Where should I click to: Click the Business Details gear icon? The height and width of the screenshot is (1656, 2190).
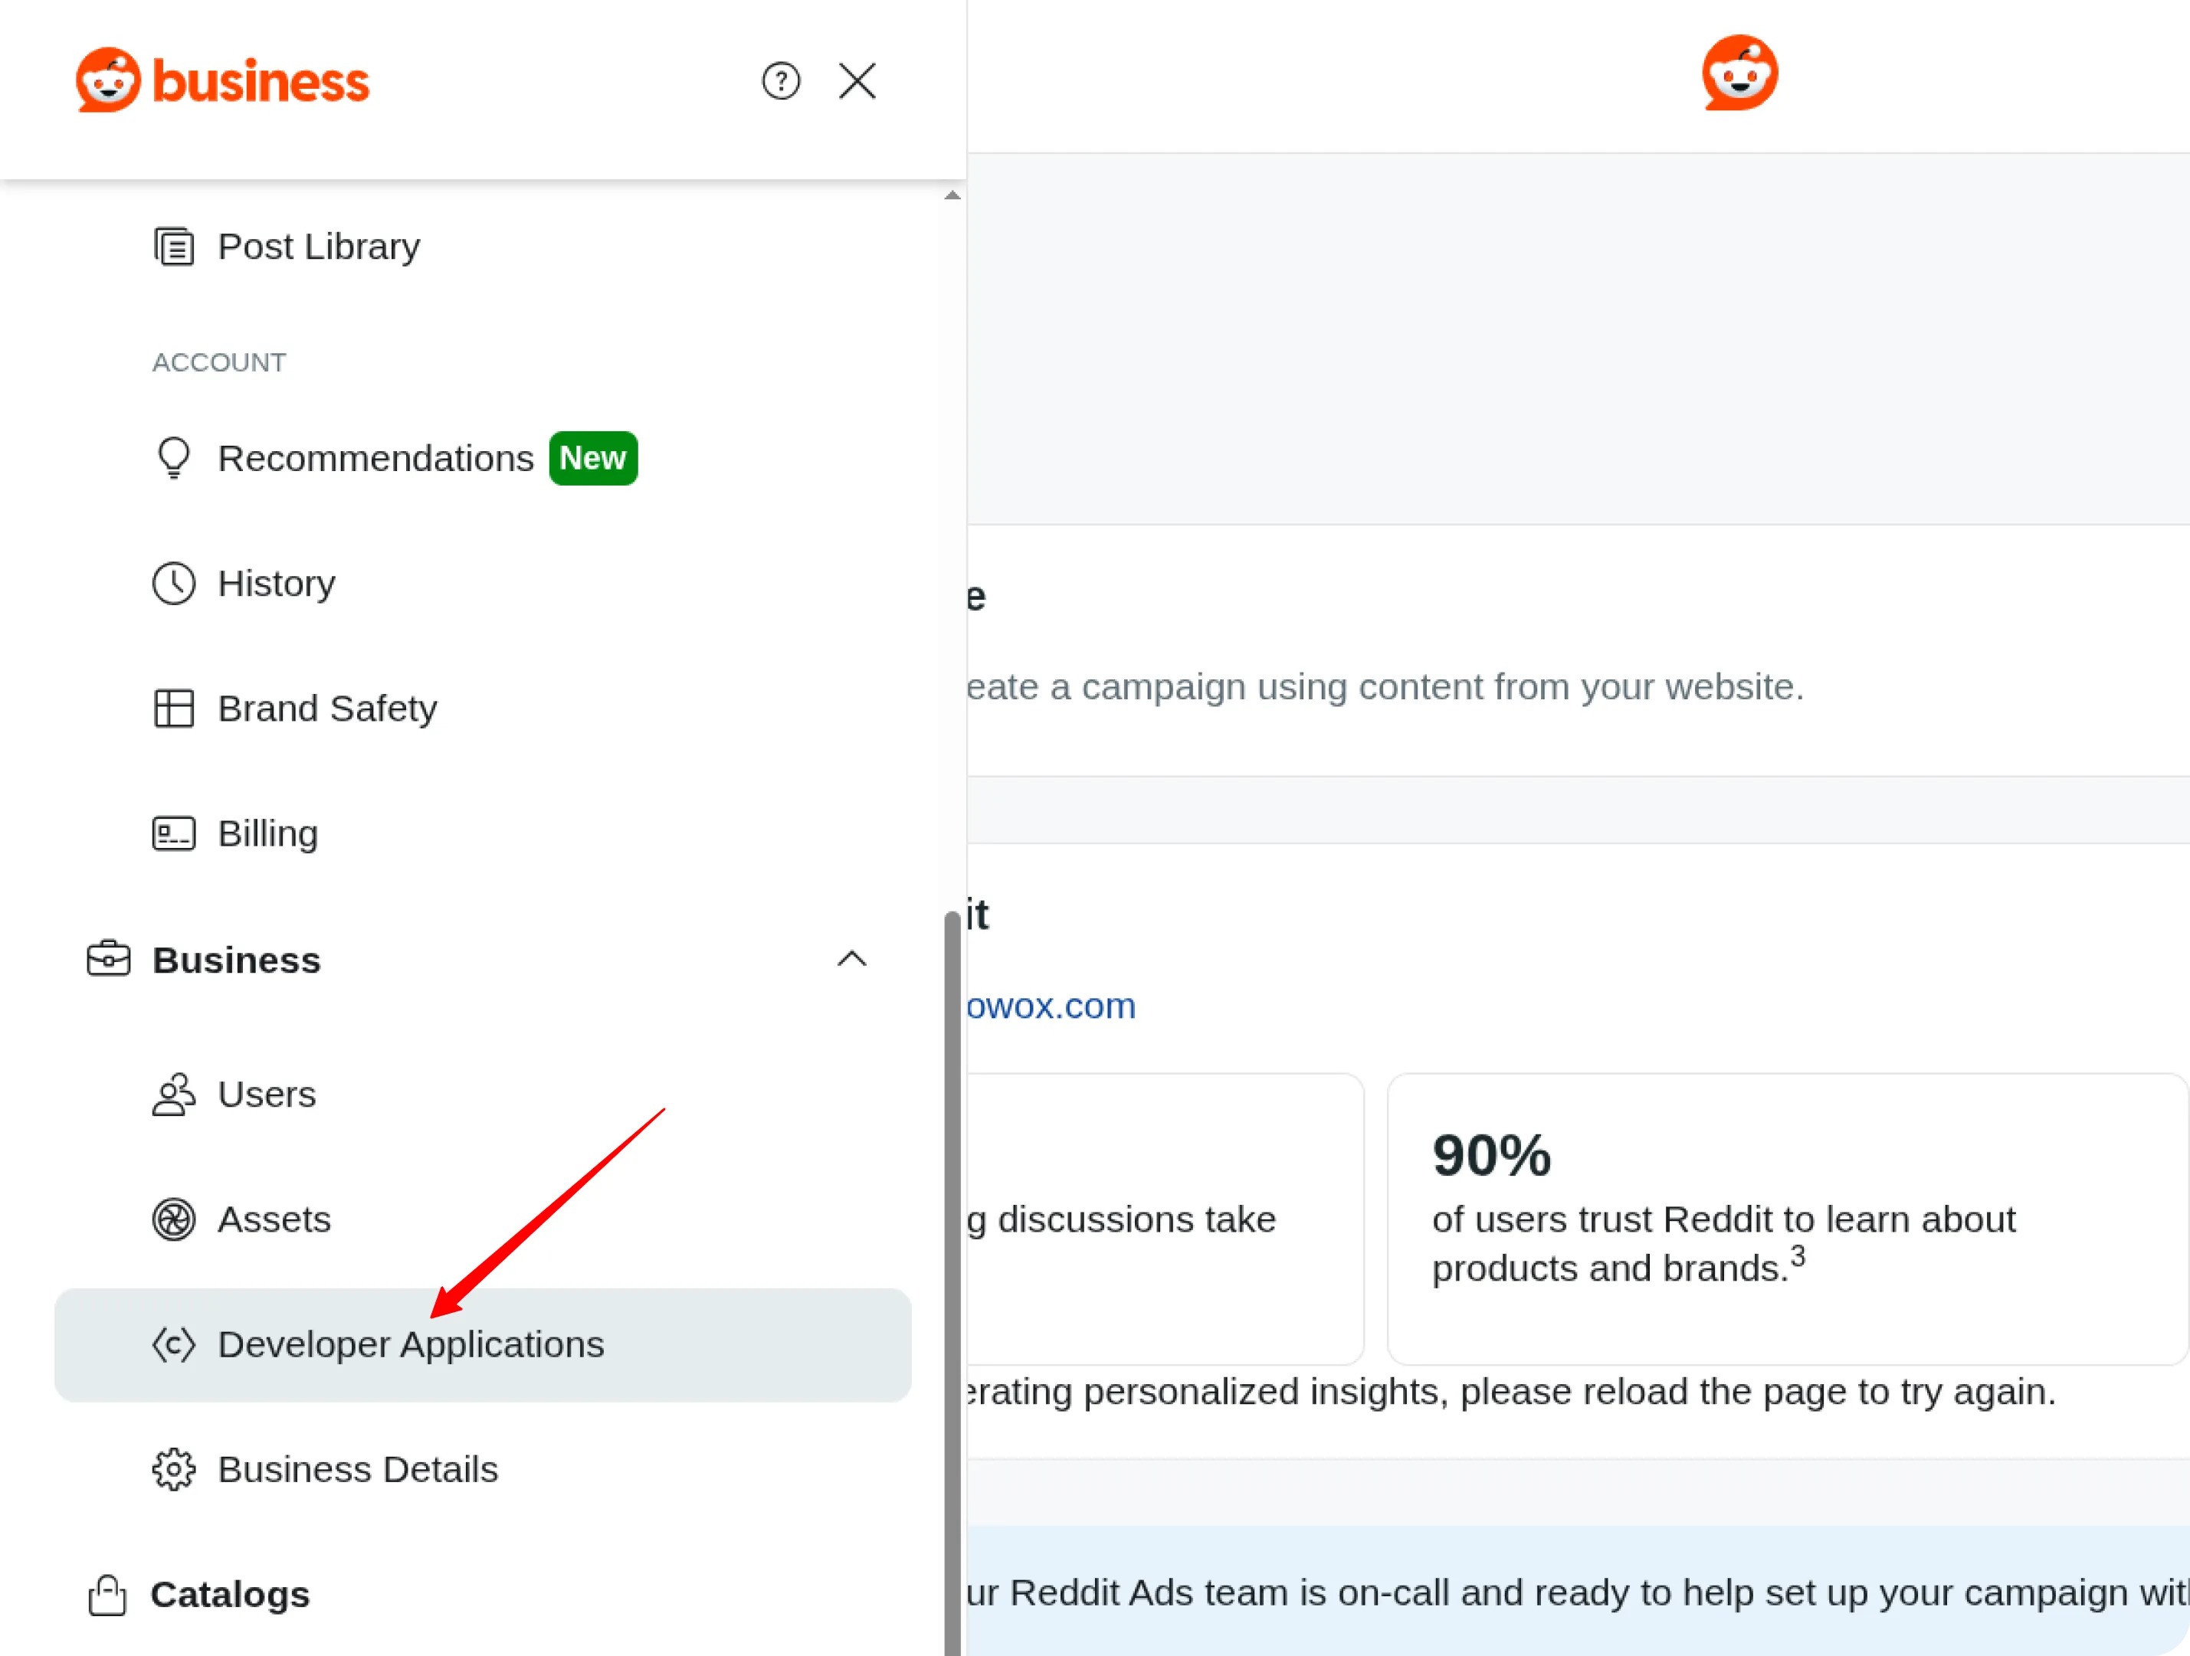174,1469
